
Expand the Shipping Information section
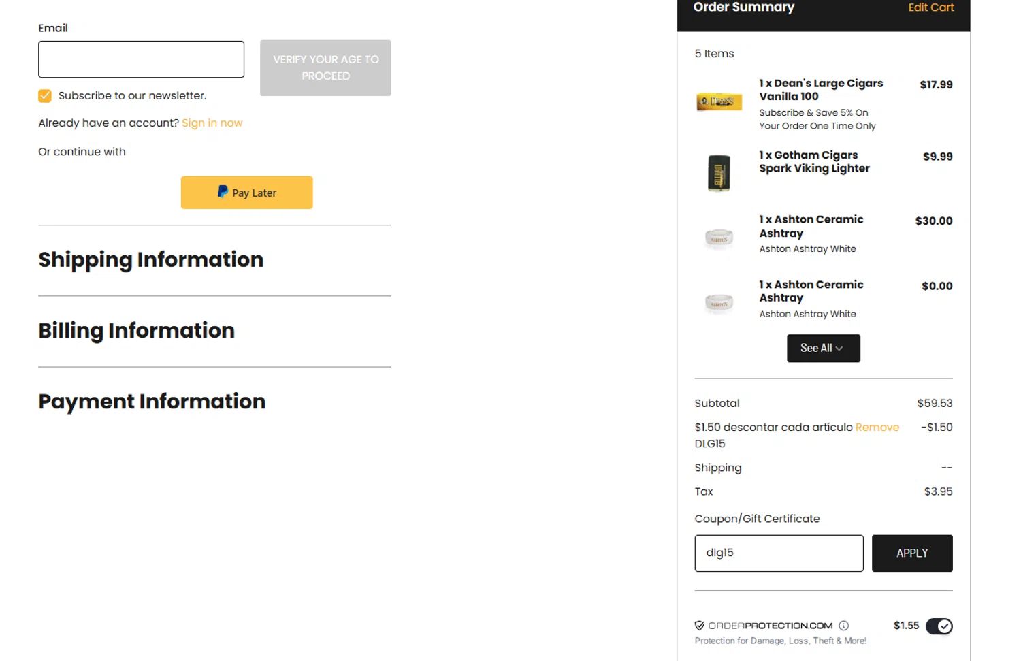[x=150, y=260]
